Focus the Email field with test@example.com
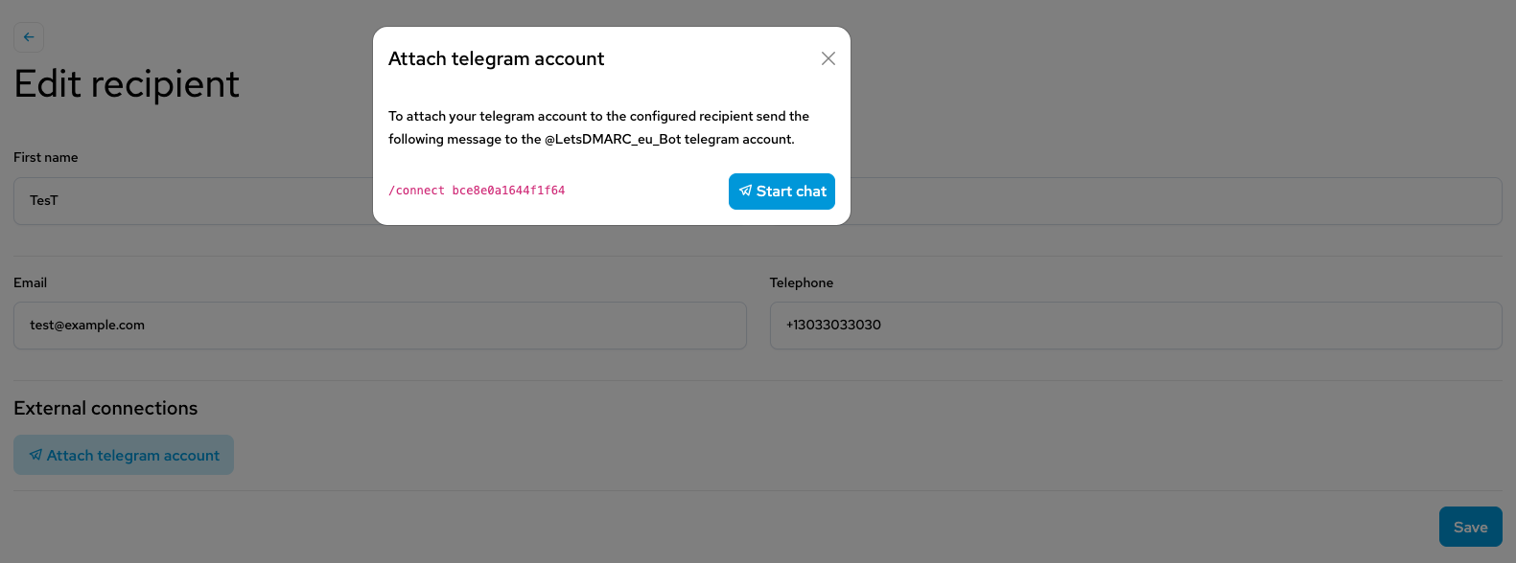Image resolution: width=1516 pixels, height=563 pixels. pyautogui.click(x=380, y=326)
